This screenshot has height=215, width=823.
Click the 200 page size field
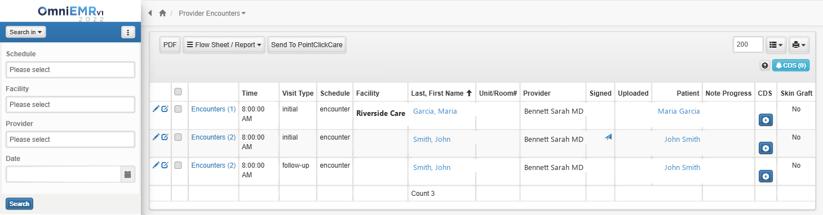coord(748,44)
